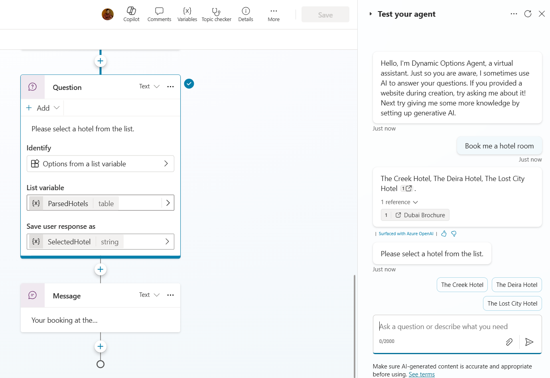Viewport: 550px width, 378px height.
Task: Select The Creek Hotel suggestion
Action: pyautogui.click(x=462, y=284)
